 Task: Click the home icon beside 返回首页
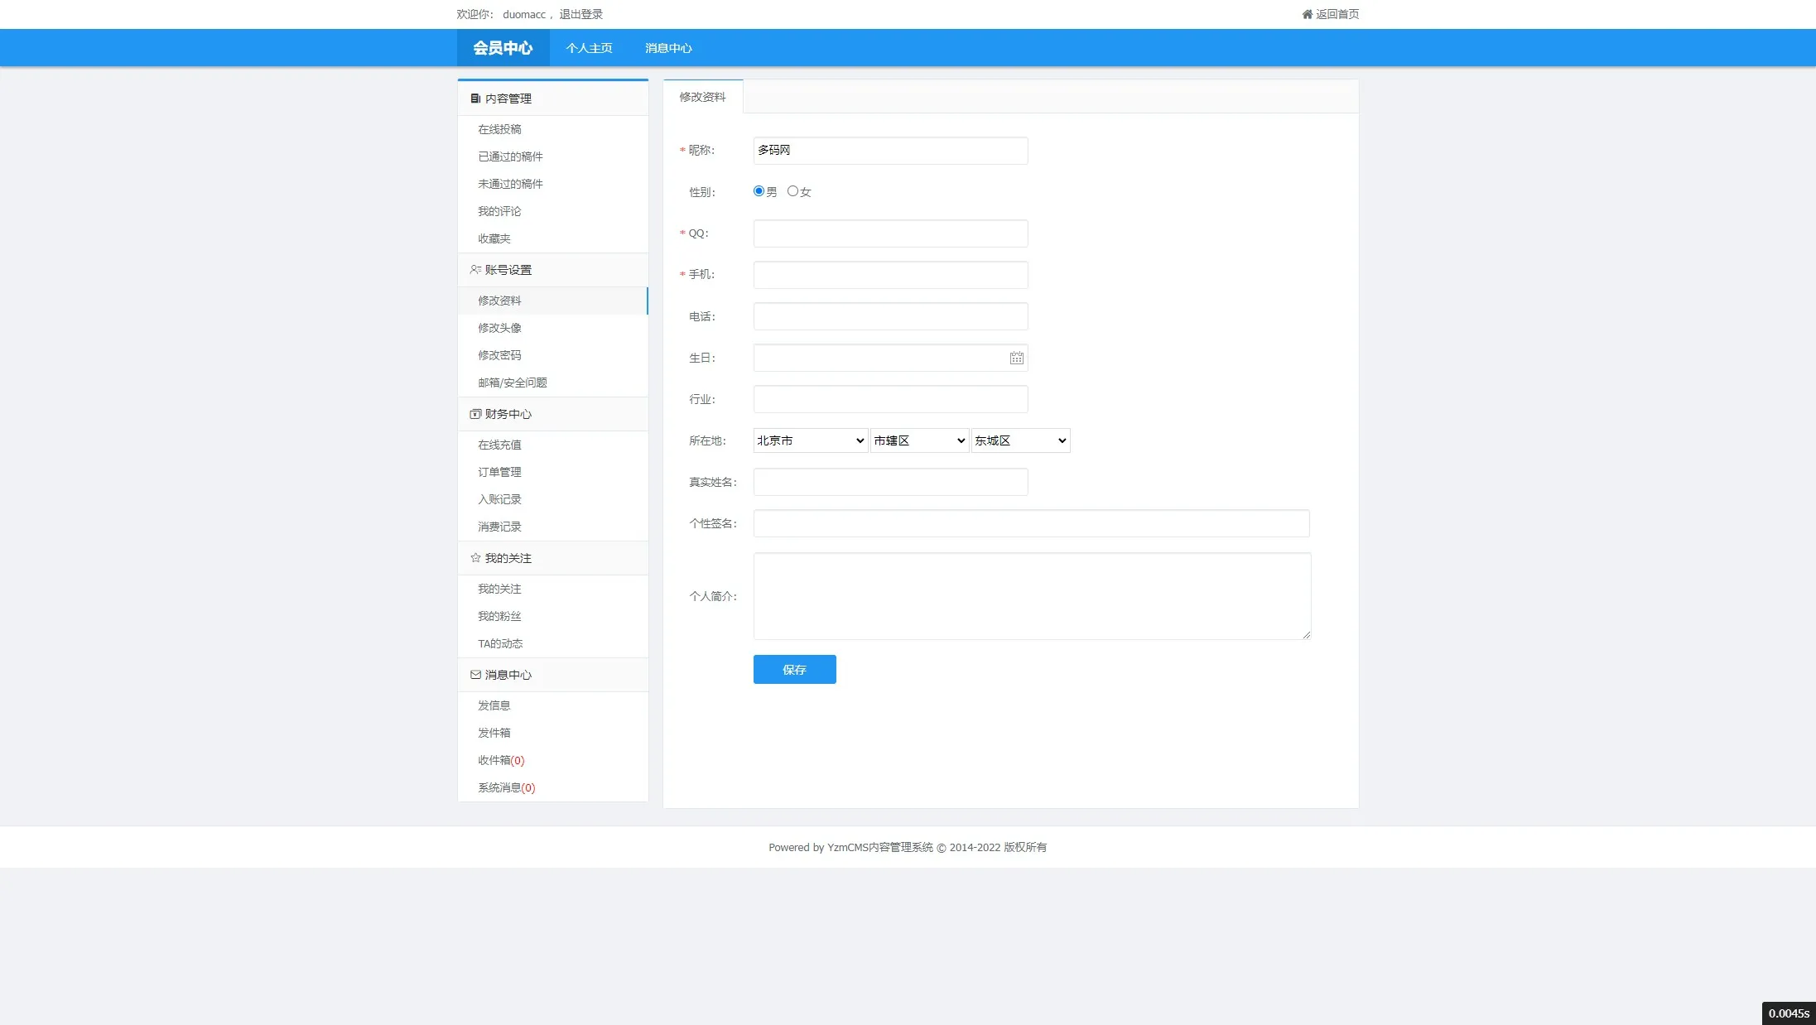tap(1307, 14)
